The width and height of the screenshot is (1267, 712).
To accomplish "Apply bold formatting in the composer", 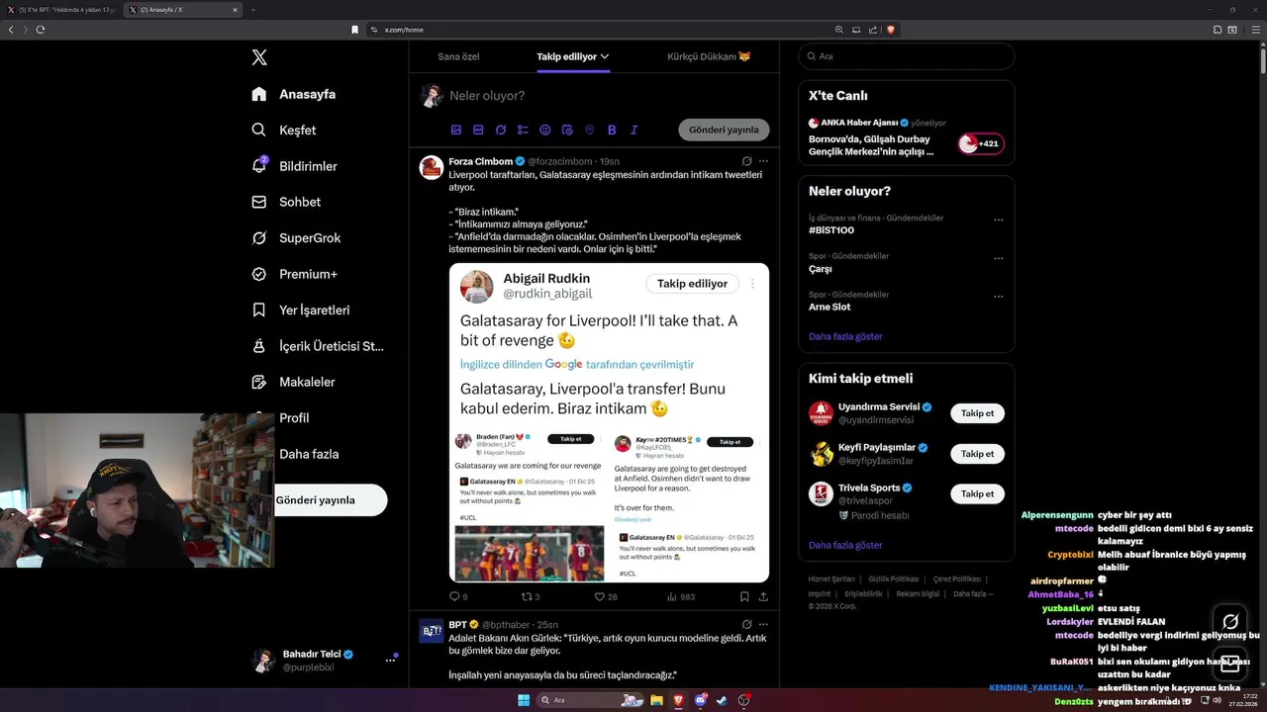I will tap(612, 130).
